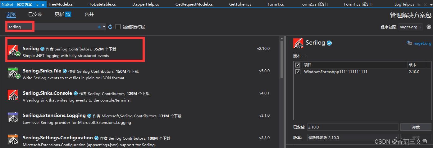This screenshot has height=148, width=433.
Task: Click verified badge next to Serilog.Extensions.Logging
Action: click(89, 116)
